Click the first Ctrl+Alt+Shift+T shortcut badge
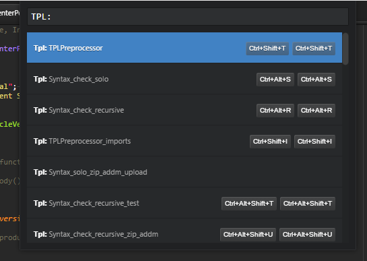 249,204
